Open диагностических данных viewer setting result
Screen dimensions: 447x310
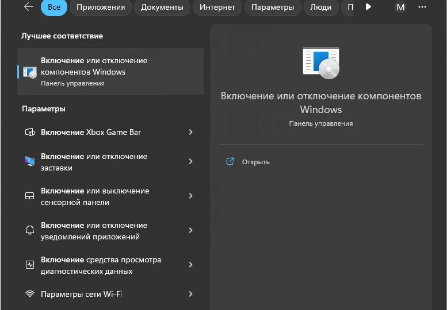(110, 265)
